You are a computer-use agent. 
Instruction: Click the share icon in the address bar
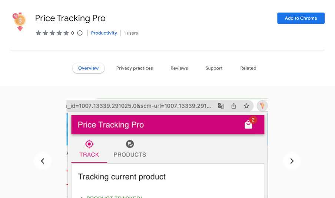233,106
